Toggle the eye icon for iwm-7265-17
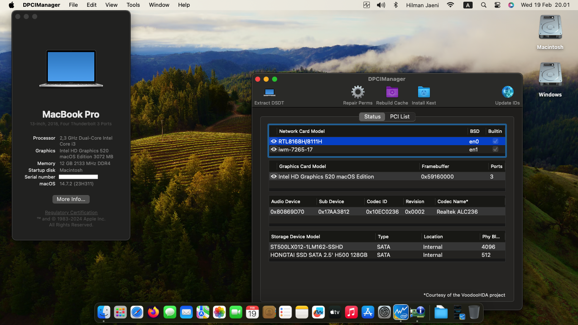 (274, 149)
